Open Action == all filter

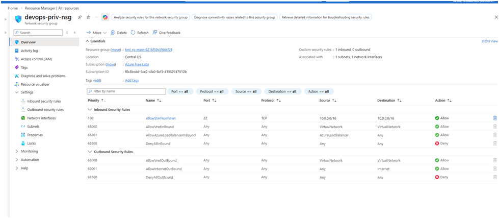click(x=319, y=91)
